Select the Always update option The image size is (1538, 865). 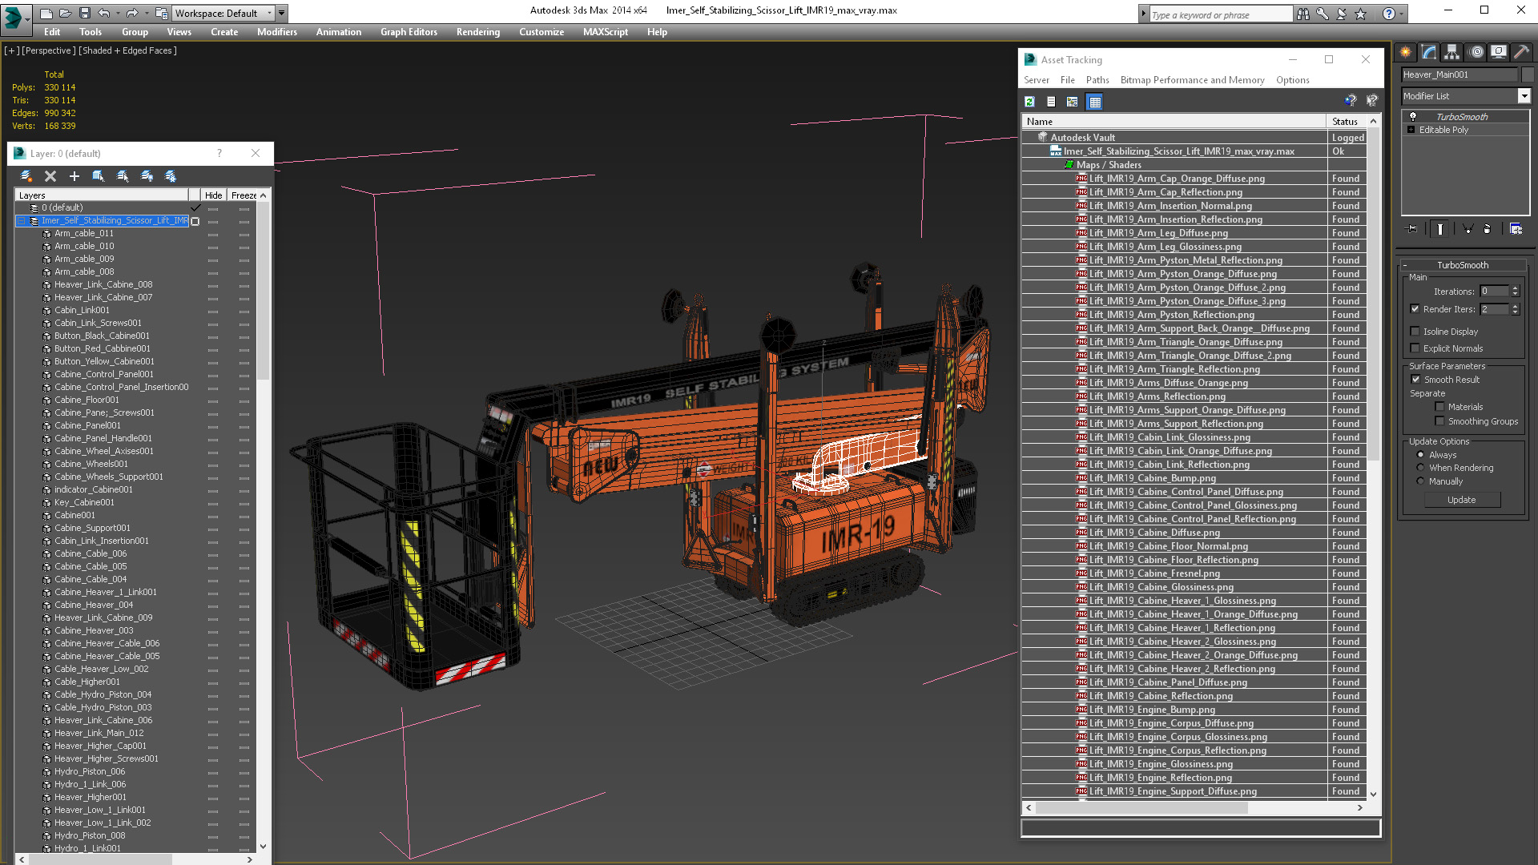[x=1421, y=455]
